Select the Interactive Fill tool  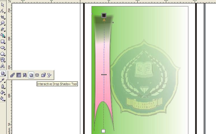tap(3, 98)
